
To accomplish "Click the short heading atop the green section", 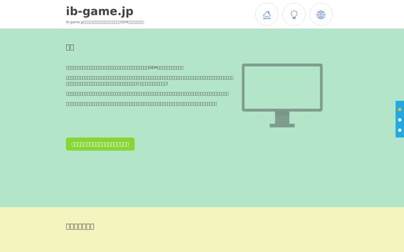I will click(x=70, y=47).
